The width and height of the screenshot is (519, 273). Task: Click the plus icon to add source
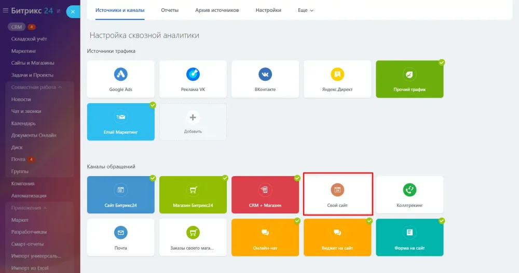tap(193, 117)
